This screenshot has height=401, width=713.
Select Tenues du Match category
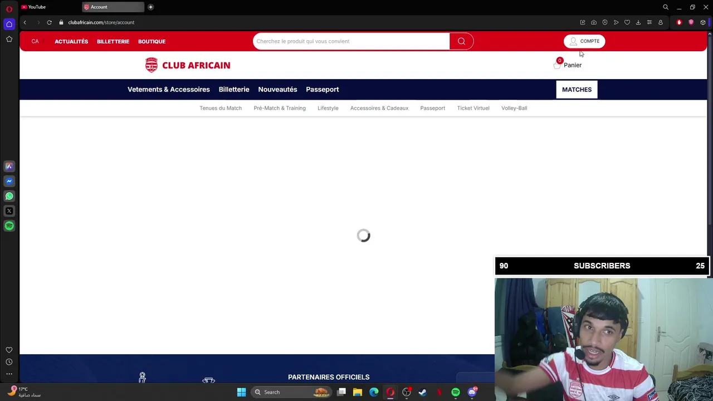221,108
